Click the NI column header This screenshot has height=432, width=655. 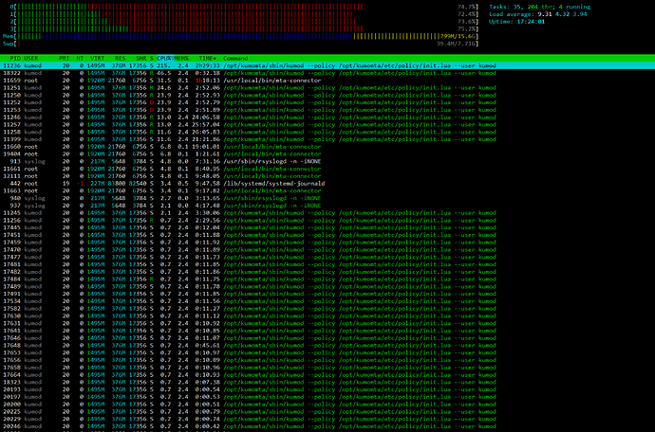pyautogui.click(x=80, y=59)
